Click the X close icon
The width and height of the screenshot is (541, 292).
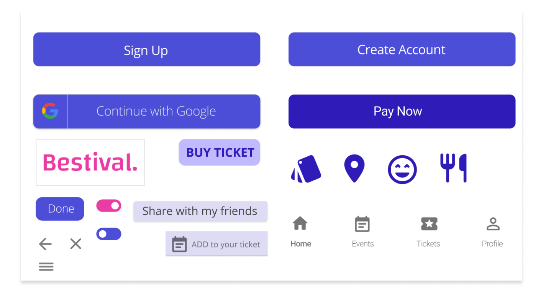coord(76,244)
